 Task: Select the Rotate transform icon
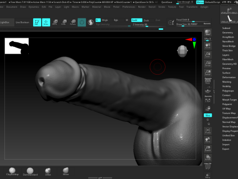(x=73, y=22)
